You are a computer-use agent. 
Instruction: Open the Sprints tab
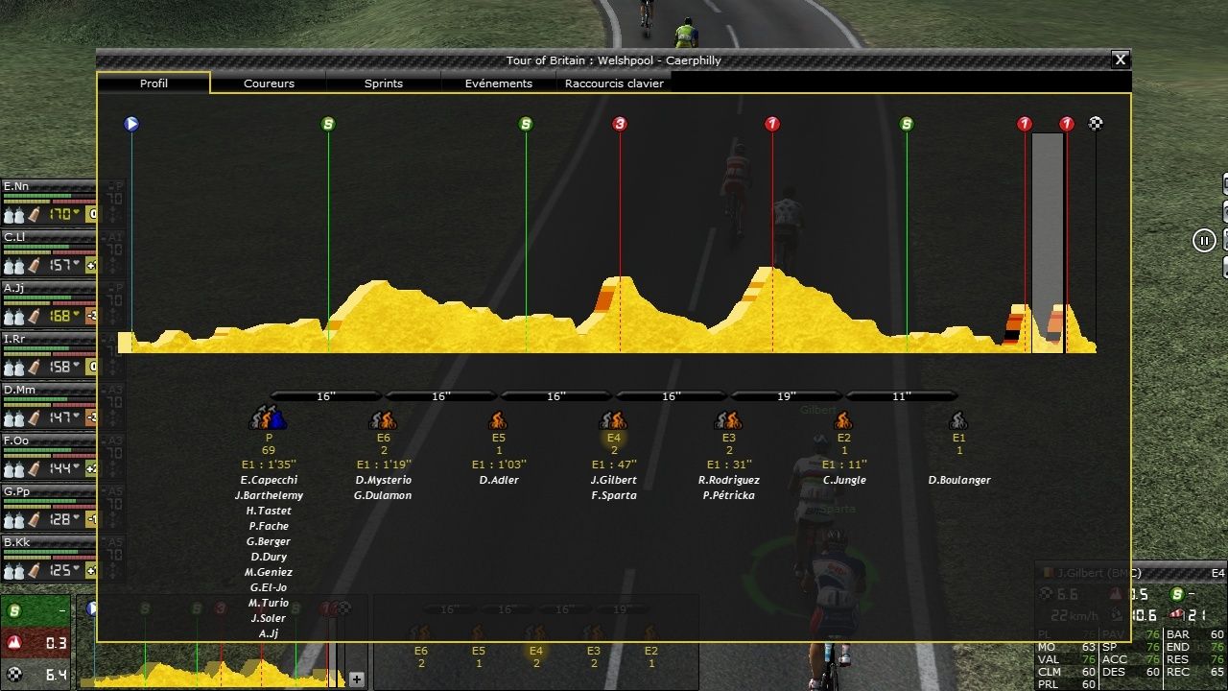click(384, 83)
